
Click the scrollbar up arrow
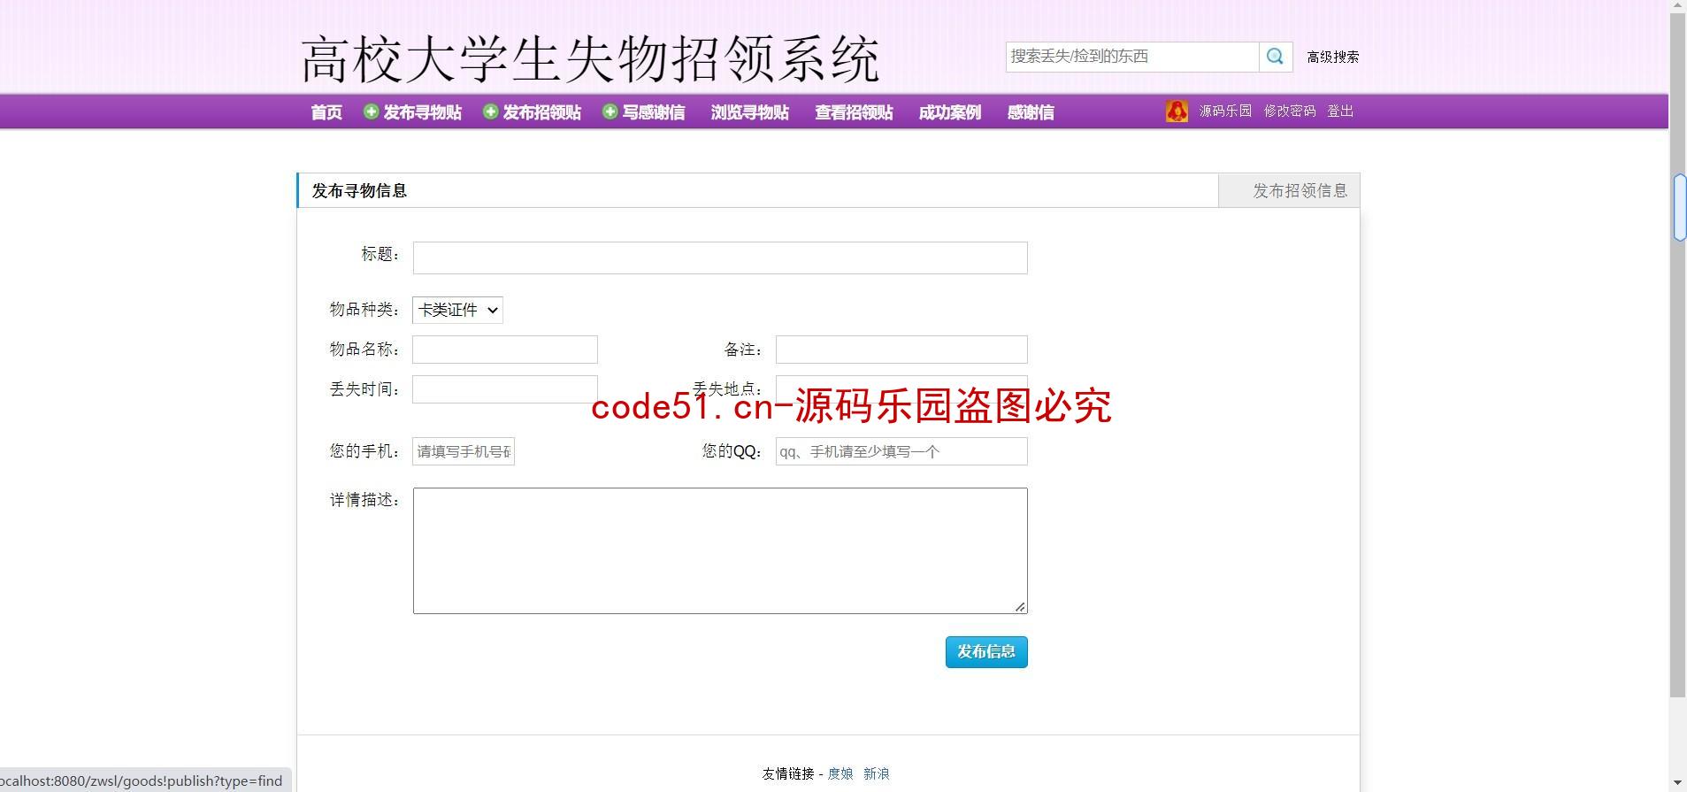click(1678, 7)
